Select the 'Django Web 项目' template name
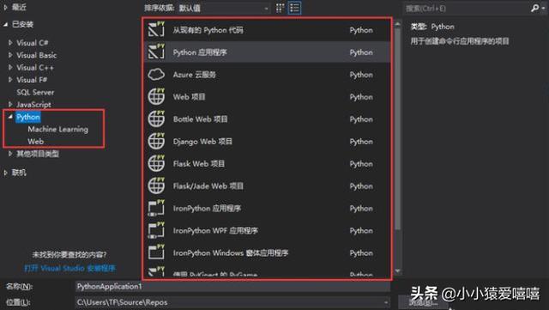The height and width of the screenshot is (310, 549). pos(202,142)
